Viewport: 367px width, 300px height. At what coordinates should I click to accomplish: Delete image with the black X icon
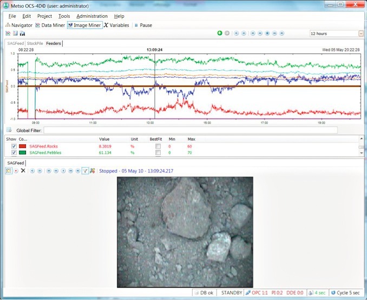23,171
